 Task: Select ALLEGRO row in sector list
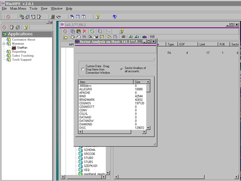tap(112, 89)
